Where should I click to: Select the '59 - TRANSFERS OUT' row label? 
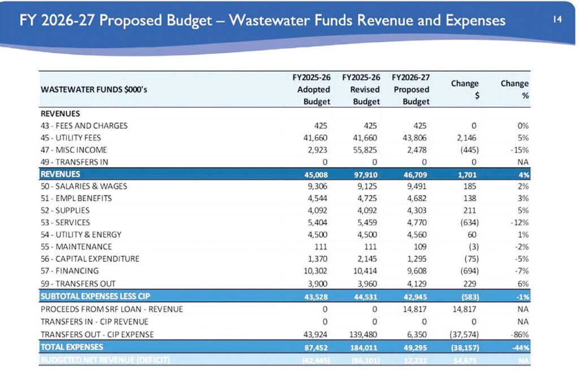pos(78,284)
